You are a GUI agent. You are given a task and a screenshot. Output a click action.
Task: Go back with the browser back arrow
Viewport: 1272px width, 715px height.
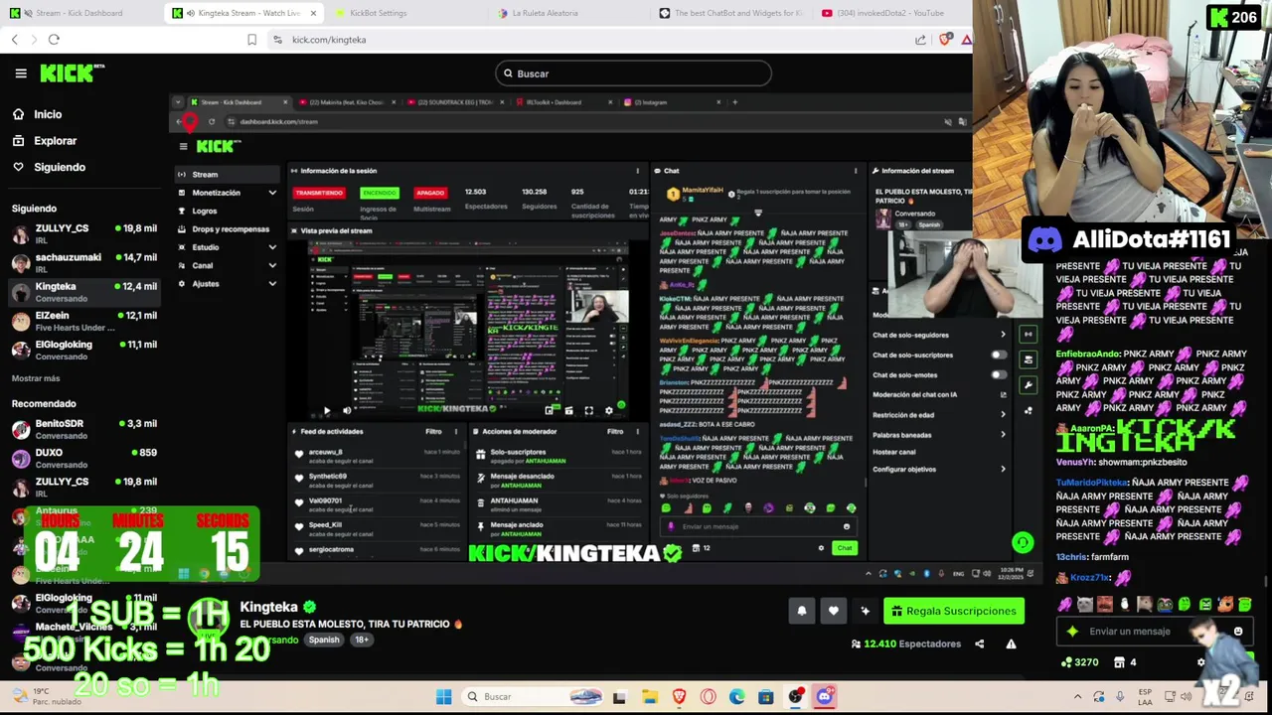[14, 40]
